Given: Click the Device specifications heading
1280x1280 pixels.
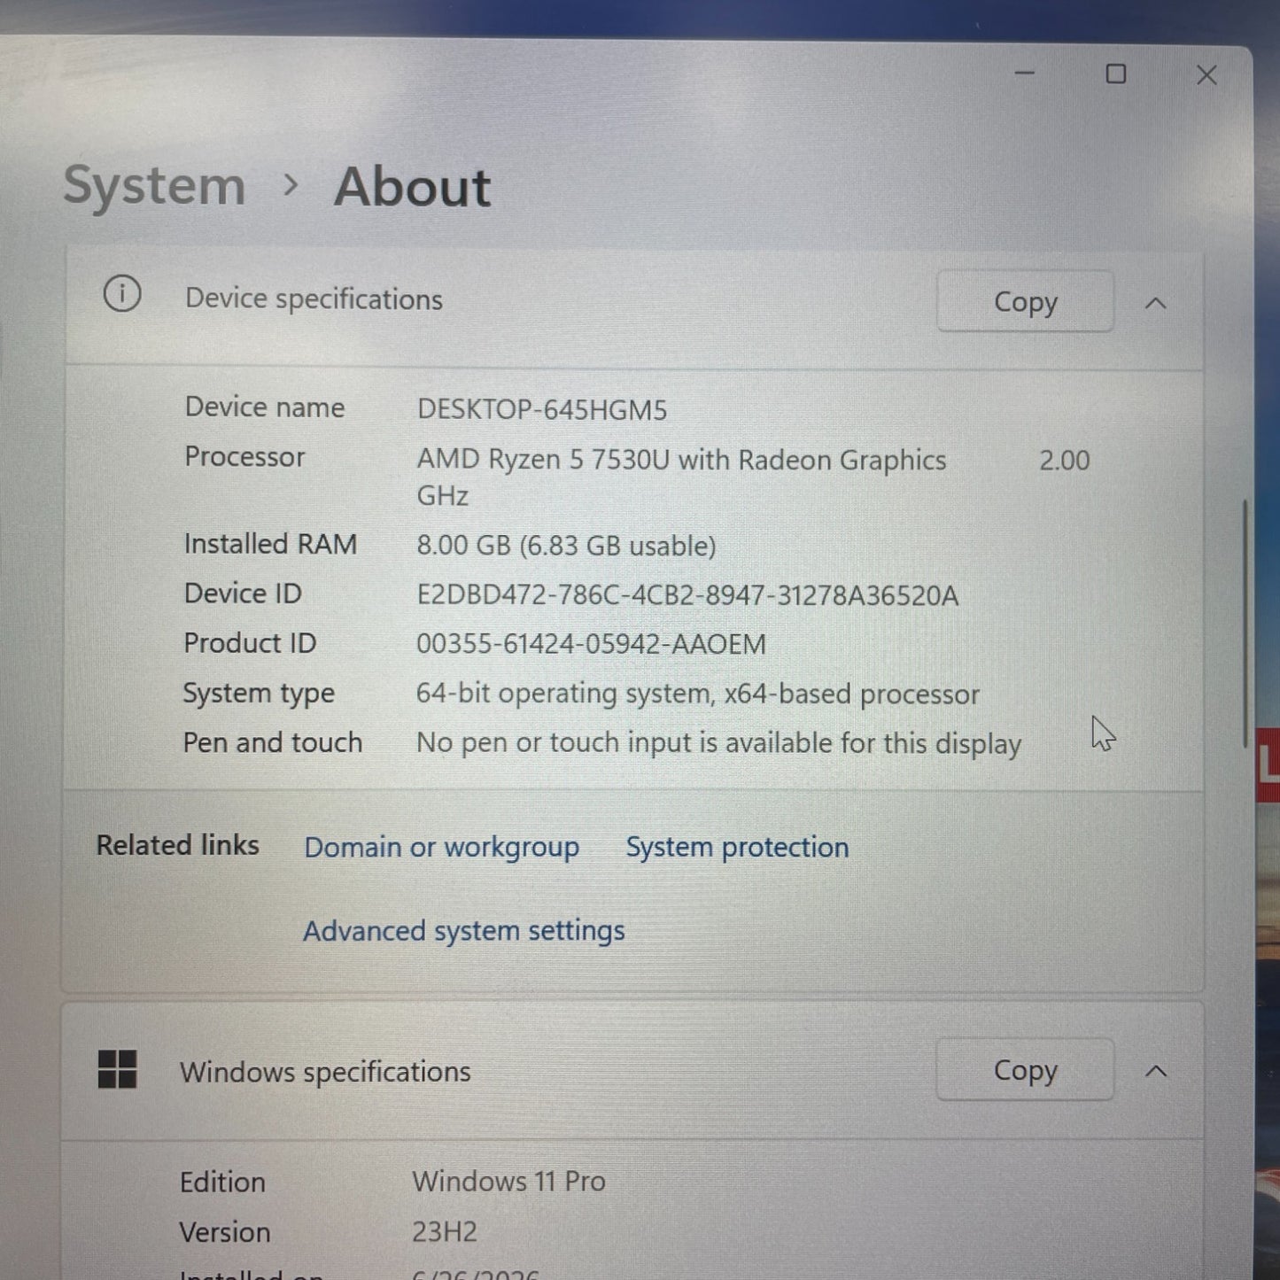Looking at the screenshot, I should coord(314,299).
